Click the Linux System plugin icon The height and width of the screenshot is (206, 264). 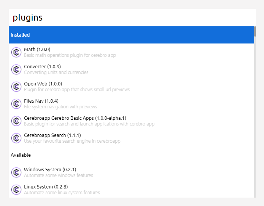16,190
